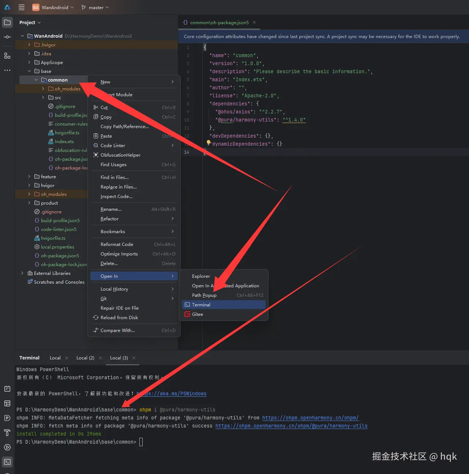Click Reload from Disk menu entry
Viewport: 469px width, 474px height.
134,317
